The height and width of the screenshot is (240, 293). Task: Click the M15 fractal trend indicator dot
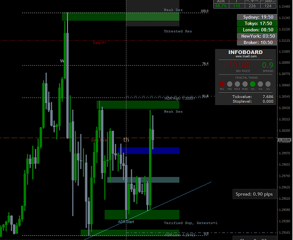[x=237, y=84]
